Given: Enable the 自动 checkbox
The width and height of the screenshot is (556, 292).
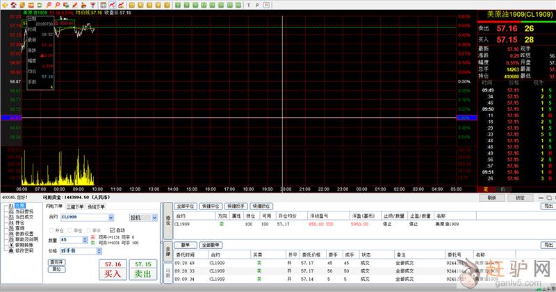Looking at the screenshot, I should pos(113,230).
